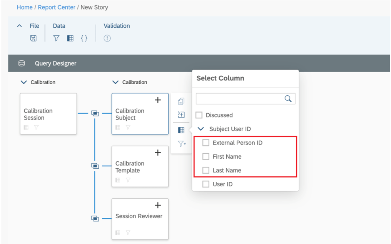Click in the Select Column search field
This screenshot has width=391, height=244.
239,99
